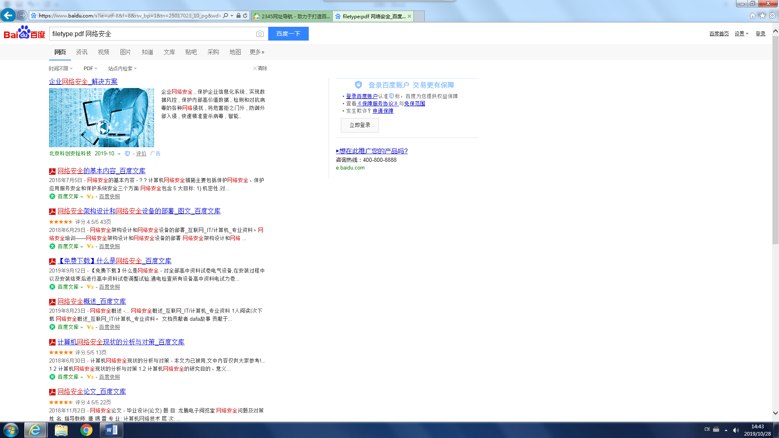779x438 pixels.
Task: Open IE tools gear icon
Action: [x=773, y=15]
